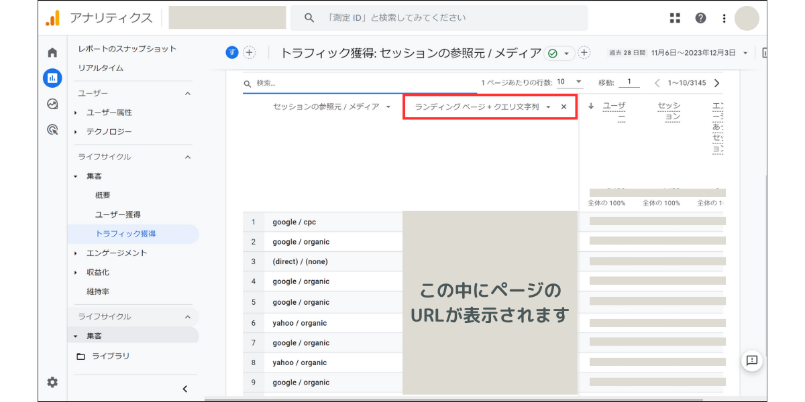Click the blue す segment badge

[232, 52]
